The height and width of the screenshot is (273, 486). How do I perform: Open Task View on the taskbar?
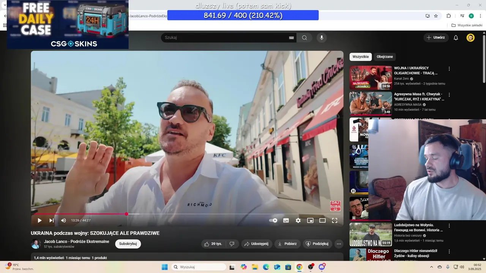tap(232, 267)
